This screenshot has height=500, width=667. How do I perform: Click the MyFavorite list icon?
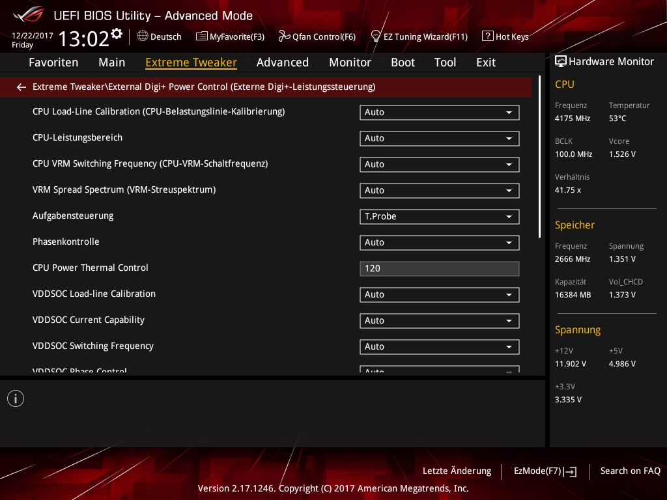point(202,36)
